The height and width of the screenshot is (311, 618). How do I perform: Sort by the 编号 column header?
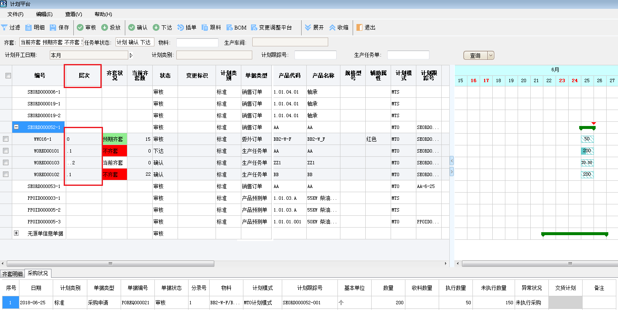pos(40,76)
